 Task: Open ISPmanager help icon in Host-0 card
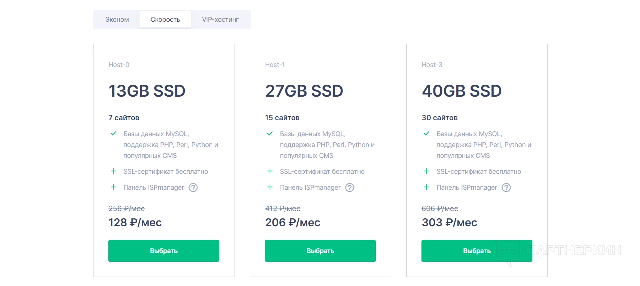click(193, 188)
